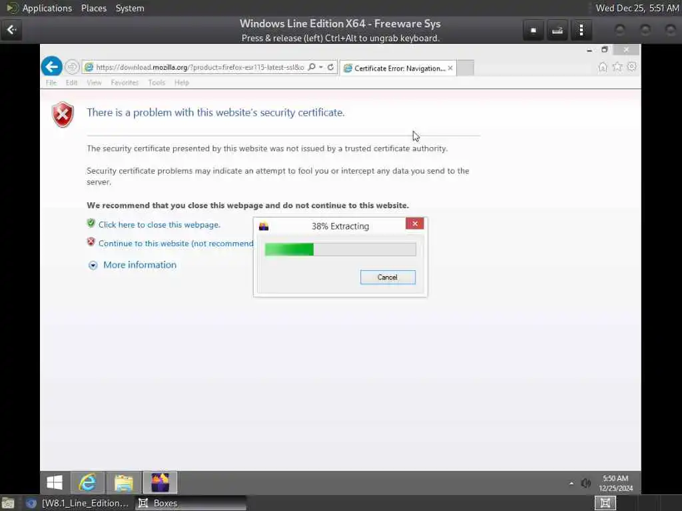The width and height of the screenshot is (682, 511).
Task: Open the Edit menu
Action: (71, 83)
